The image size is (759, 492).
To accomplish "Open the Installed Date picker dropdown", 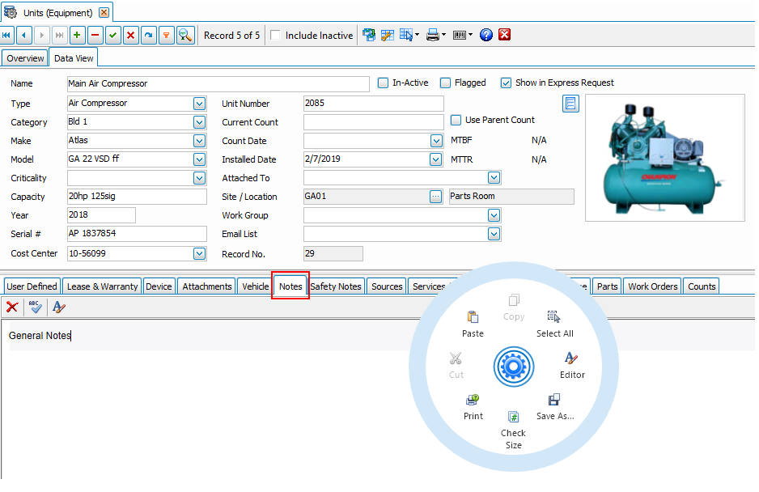I will tap(435, 159).
